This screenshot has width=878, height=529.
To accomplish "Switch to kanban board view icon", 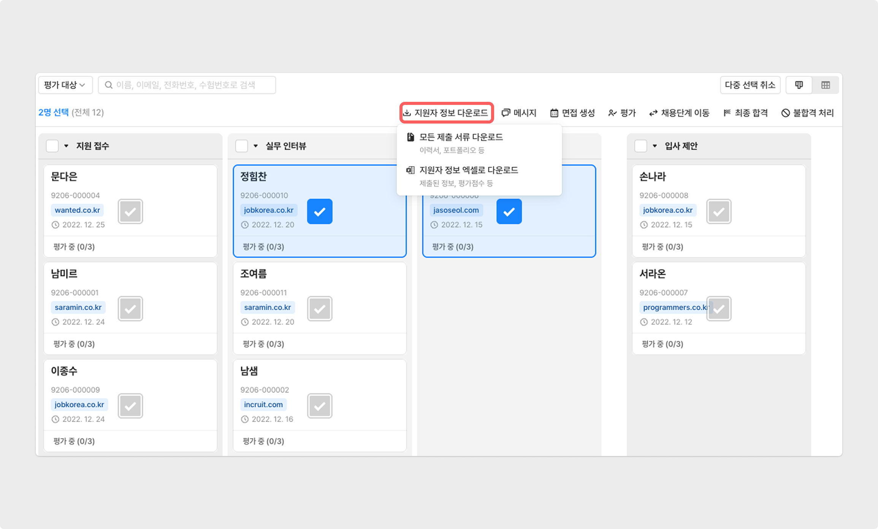I will (x=799, y=85).
